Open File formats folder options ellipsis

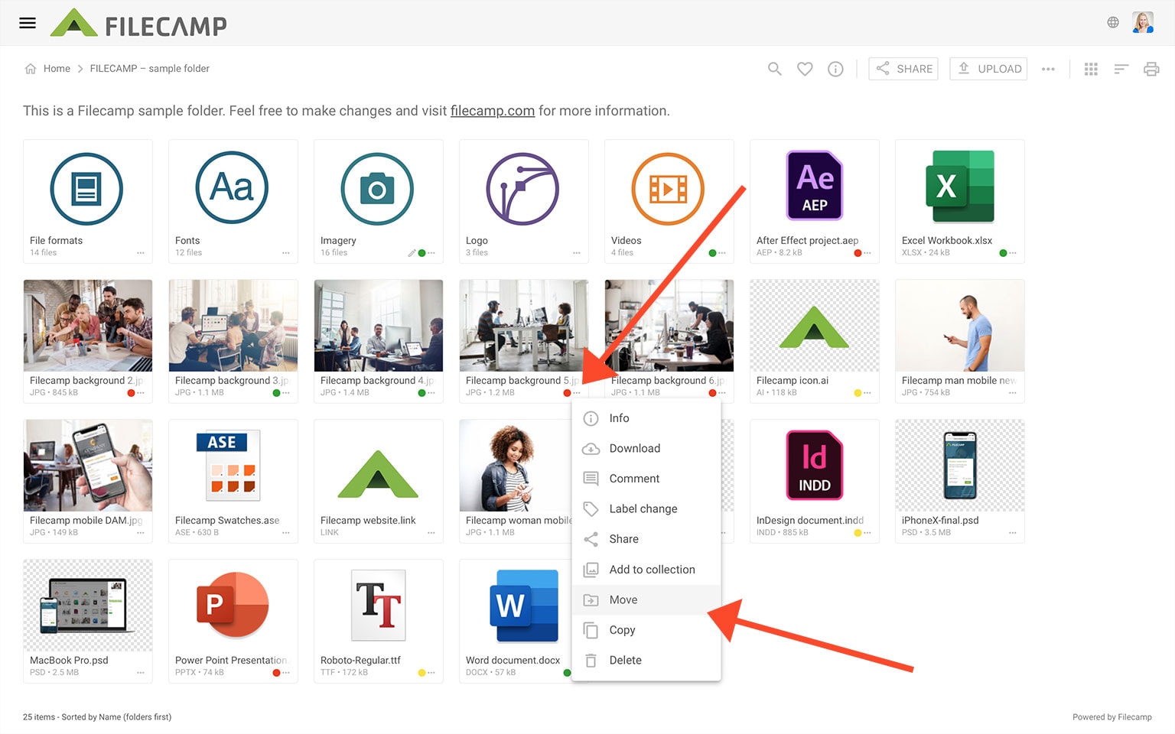tap(141, 253)
